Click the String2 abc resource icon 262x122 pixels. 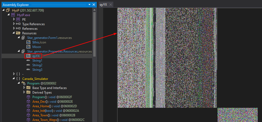click(28, 65)
